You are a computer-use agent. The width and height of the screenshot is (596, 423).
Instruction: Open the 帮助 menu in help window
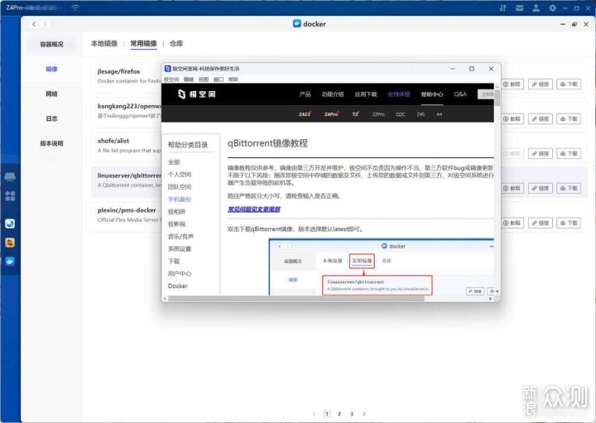pos(233,79)
